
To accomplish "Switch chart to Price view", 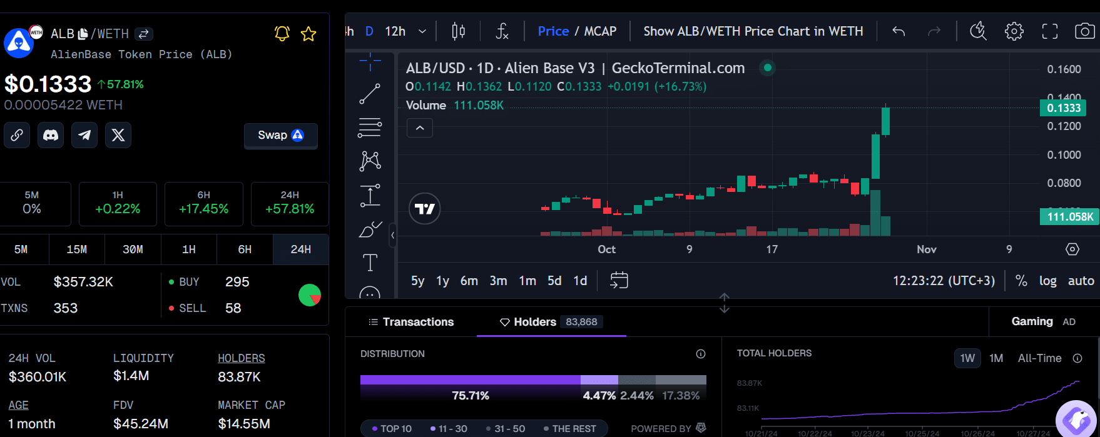I will (x=553, y=31).
